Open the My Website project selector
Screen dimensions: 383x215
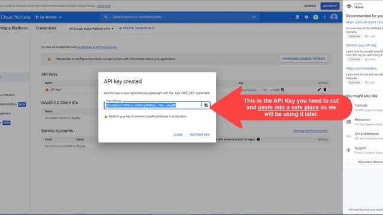[x=48, y=17]
